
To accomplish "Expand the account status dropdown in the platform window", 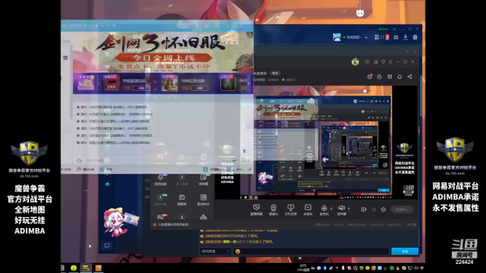I will tap(366, 38).
